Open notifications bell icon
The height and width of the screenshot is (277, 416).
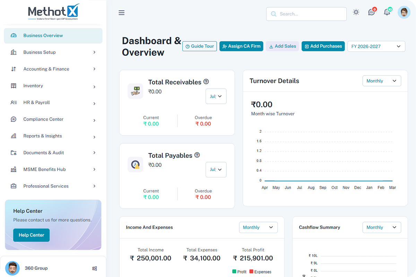coord(387,12)
